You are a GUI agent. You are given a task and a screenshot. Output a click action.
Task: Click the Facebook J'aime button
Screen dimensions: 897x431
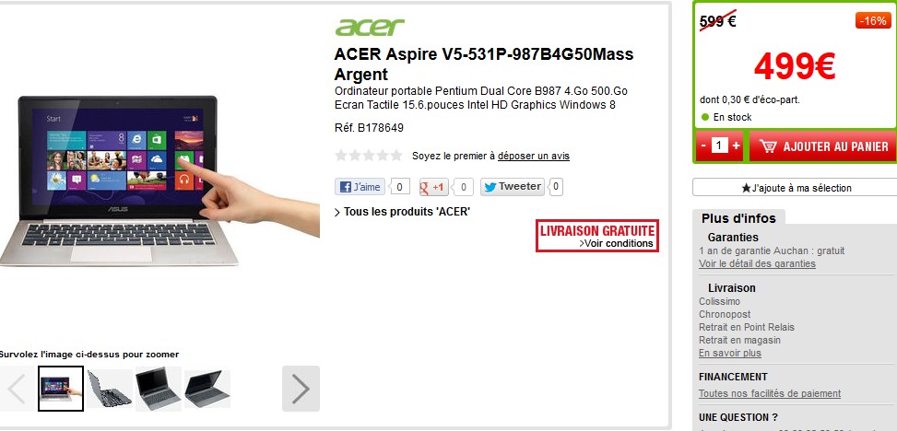360,187
